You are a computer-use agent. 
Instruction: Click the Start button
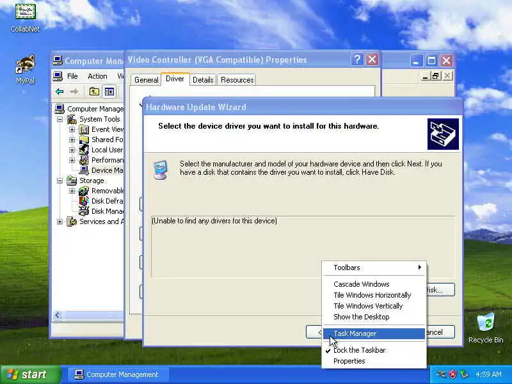(30, 374)
